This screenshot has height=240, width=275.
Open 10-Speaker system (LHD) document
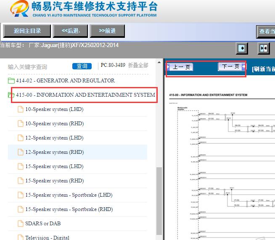coord(54,109)
